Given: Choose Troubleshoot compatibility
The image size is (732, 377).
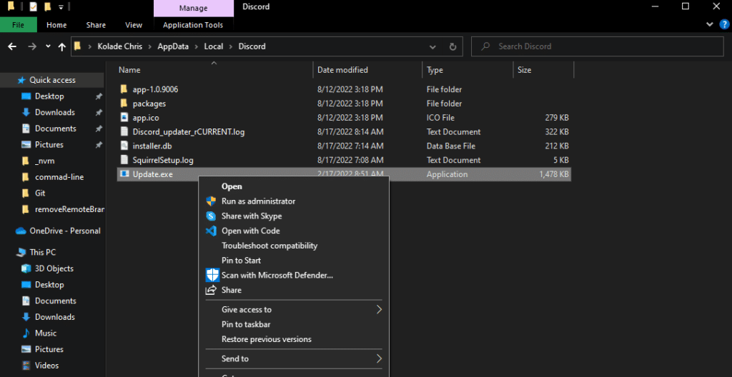Looking at the screenshot, I should 269,246.
